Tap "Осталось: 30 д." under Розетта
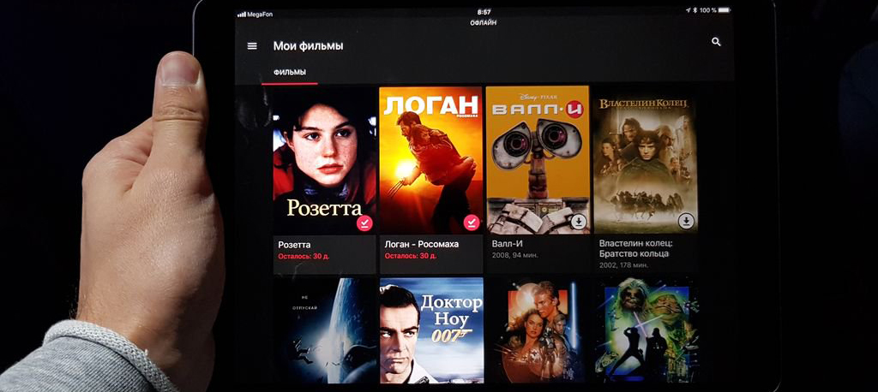The height and width of the screenshot is (392, 878). click(x=304, y=256)
